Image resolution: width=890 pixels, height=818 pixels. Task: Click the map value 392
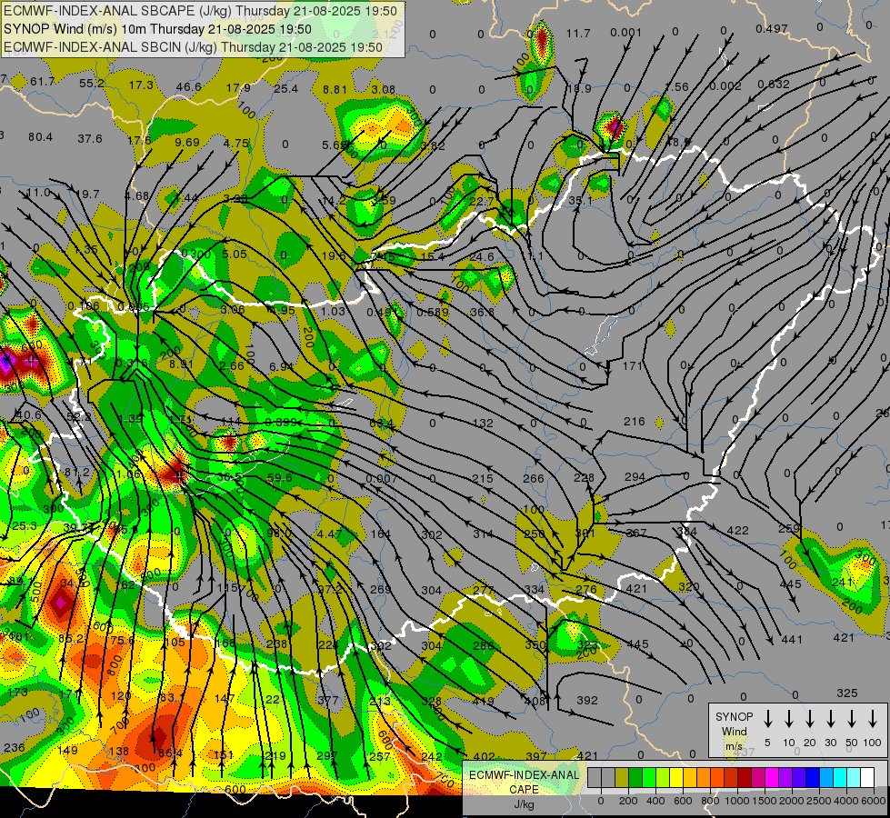point(587,701)
